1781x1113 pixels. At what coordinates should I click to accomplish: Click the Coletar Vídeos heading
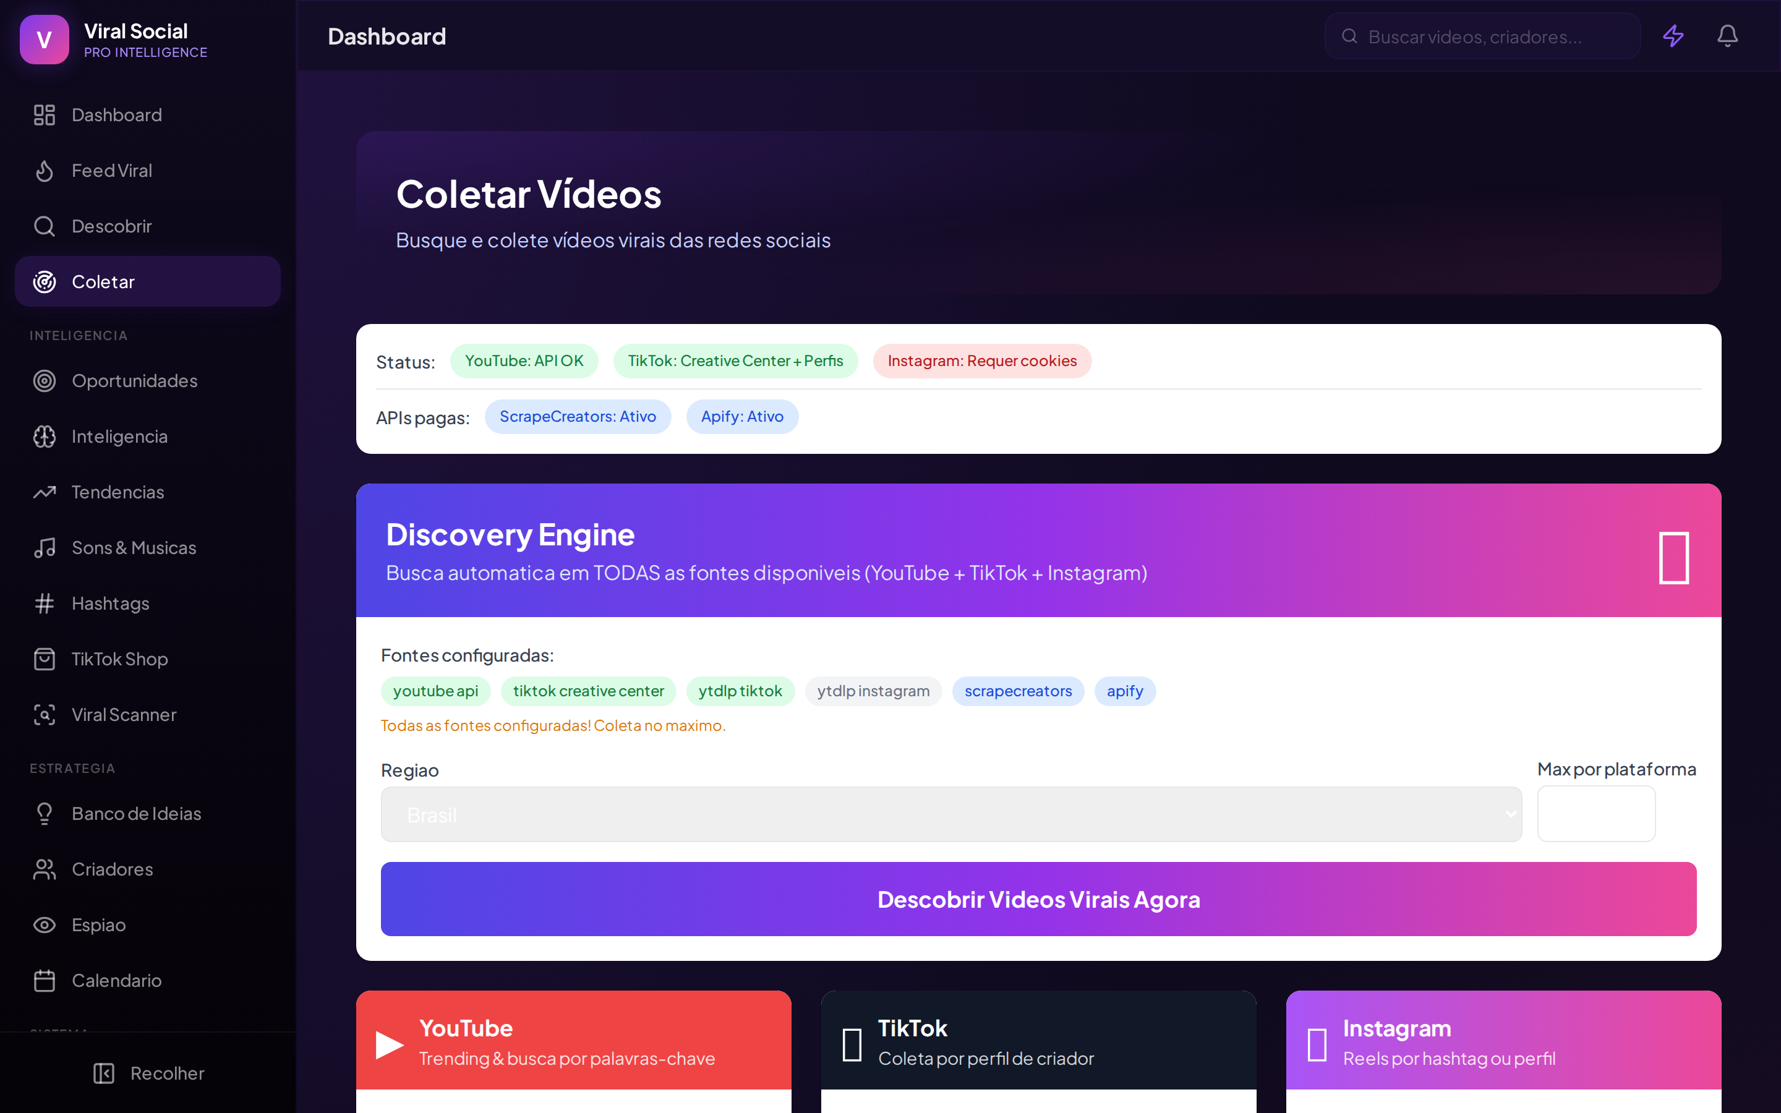pyautogui.click(x=528, y=194)
